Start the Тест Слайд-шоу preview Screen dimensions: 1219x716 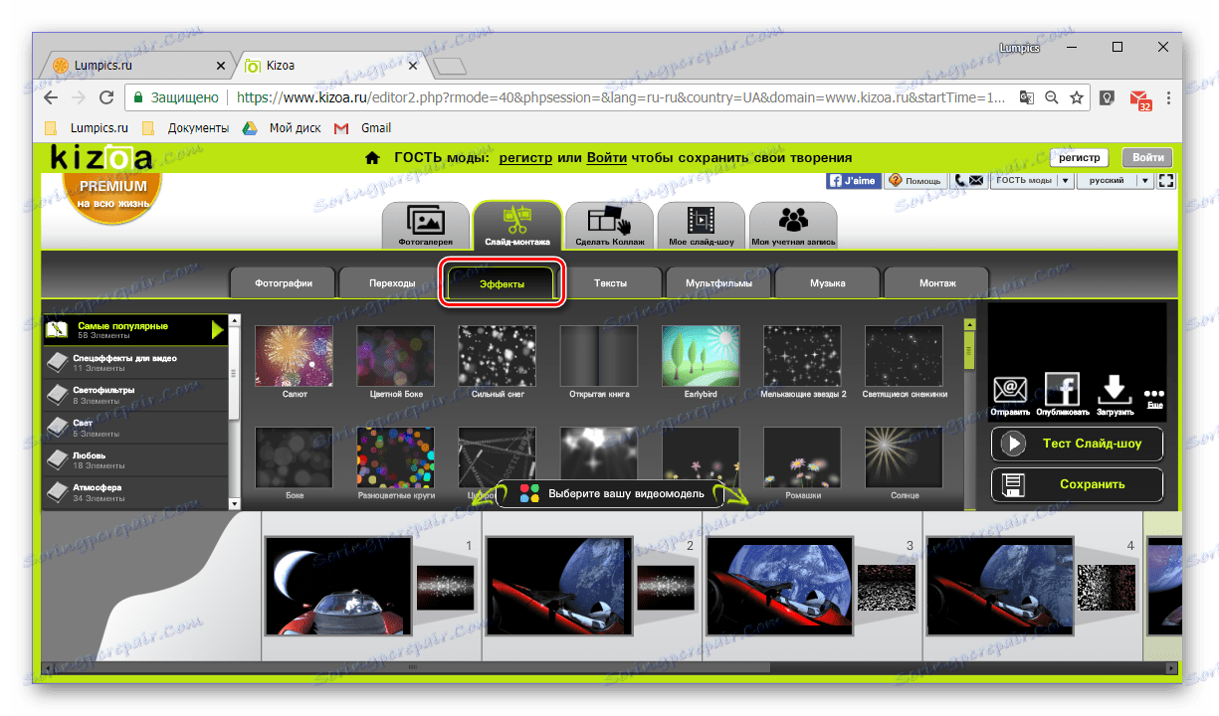(1078, 444)
